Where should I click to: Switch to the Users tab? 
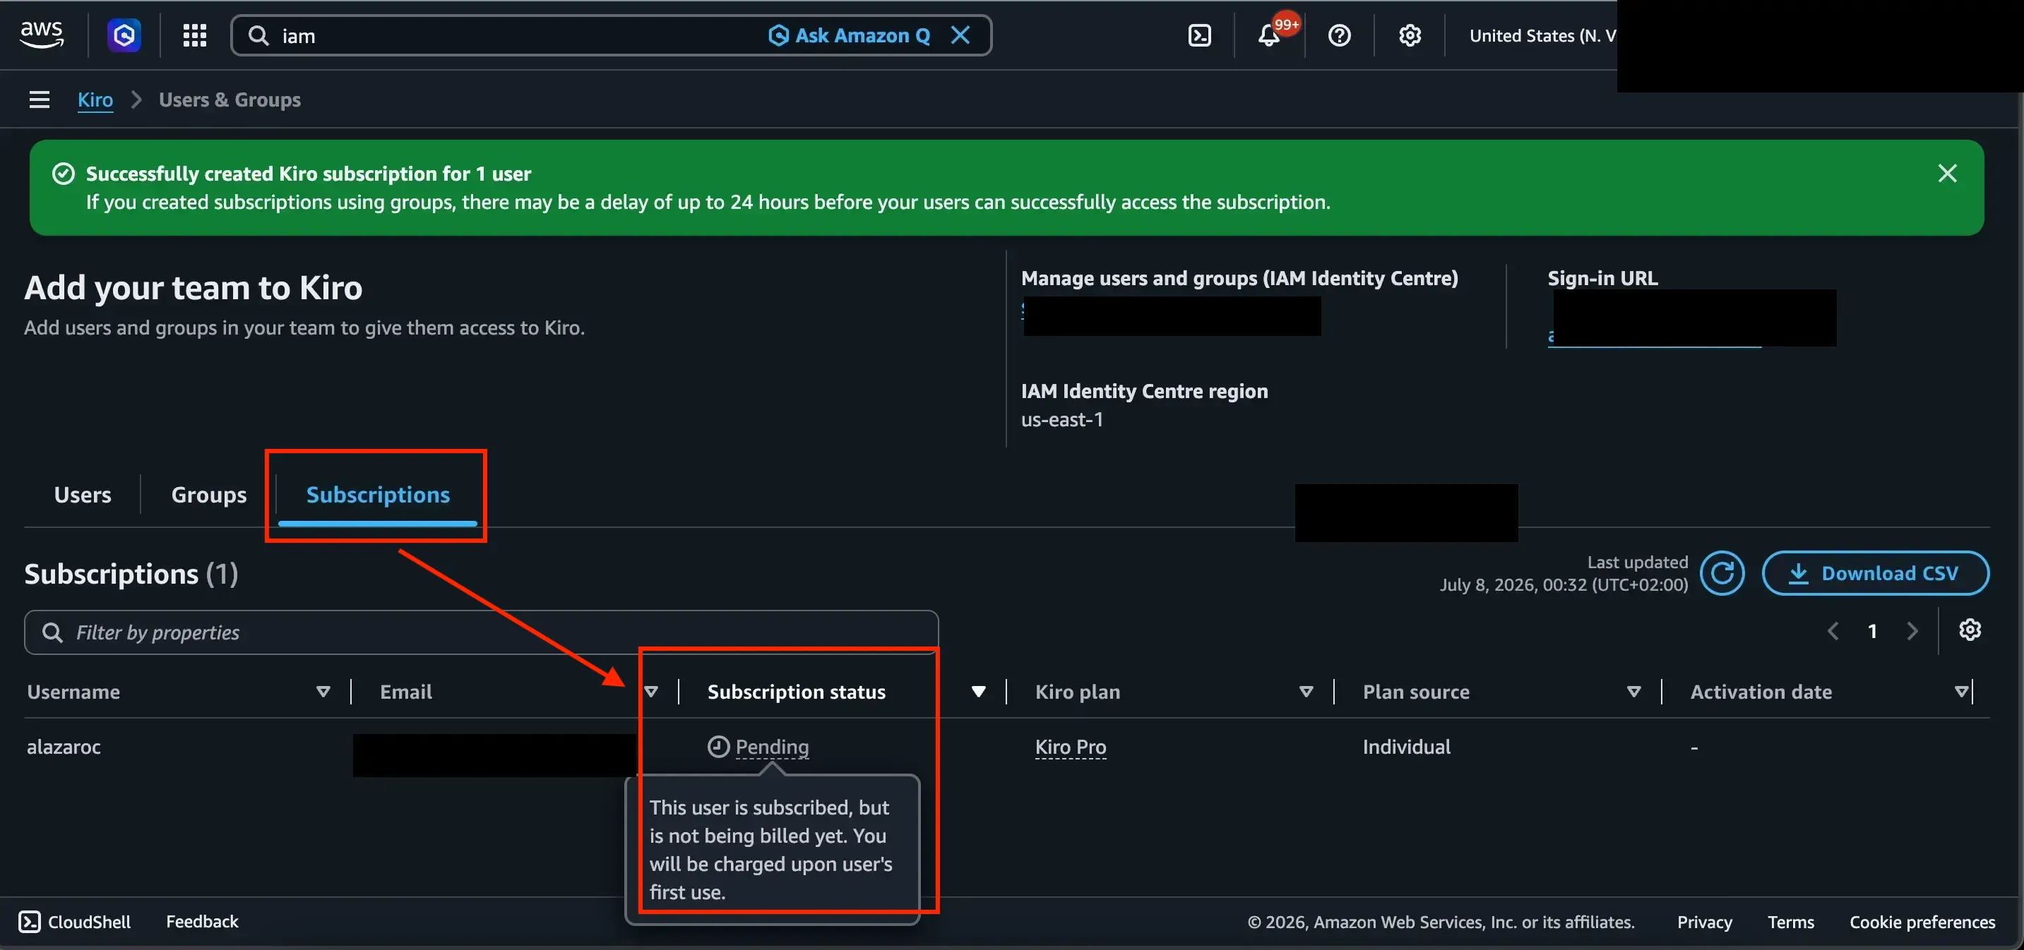click(x=83, y=495)
